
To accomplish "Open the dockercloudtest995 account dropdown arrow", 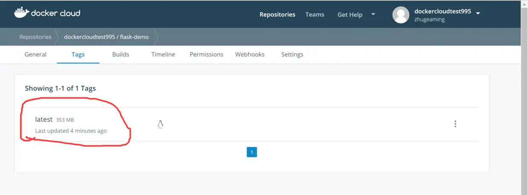I will pyautogui.click(x=478, y=13).
